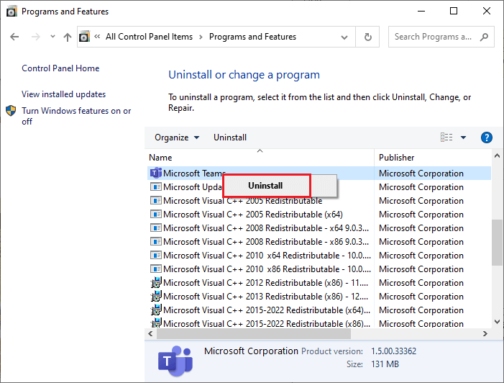Click installer icon of Visual C++ 2012 (x86)
The width and height of the screenshot is (504, 383).
pos(156,283)
